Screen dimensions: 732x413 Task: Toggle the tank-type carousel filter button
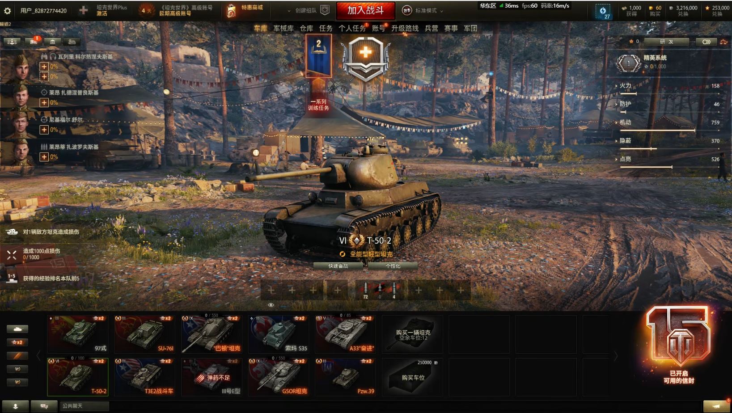[17, 329]
